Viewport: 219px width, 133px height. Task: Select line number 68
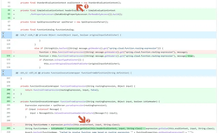pos(9,26)
